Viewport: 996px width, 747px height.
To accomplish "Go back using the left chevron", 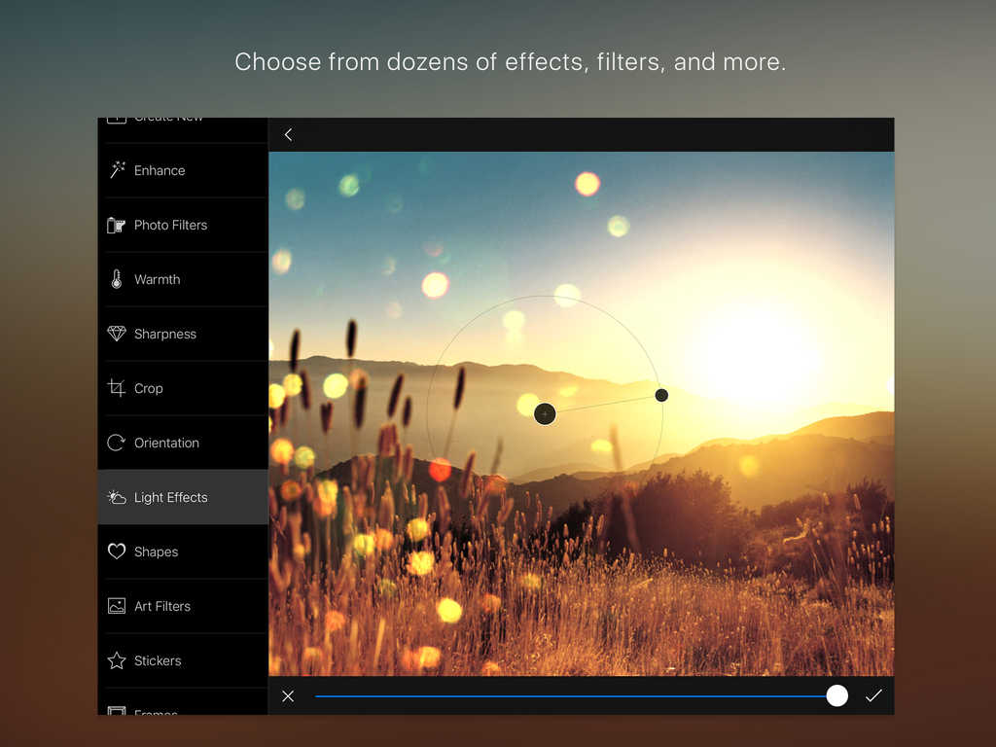I will point(288,135).
